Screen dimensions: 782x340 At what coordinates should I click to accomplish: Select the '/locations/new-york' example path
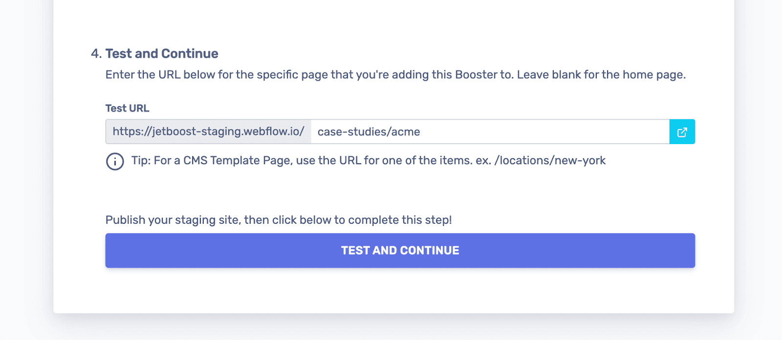pos(550,160)
